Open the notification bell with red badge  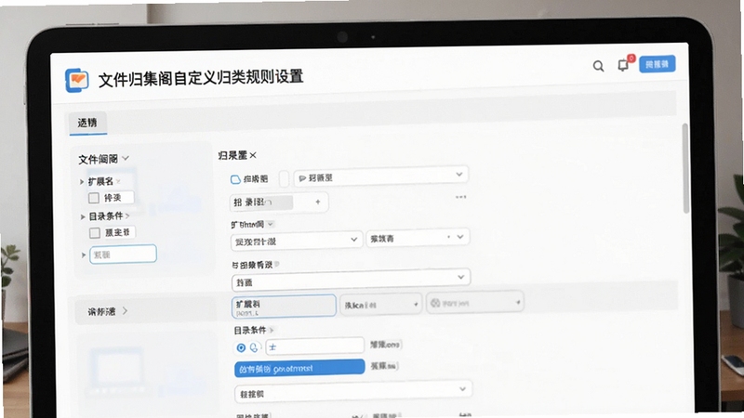click(x=624, y=64)
